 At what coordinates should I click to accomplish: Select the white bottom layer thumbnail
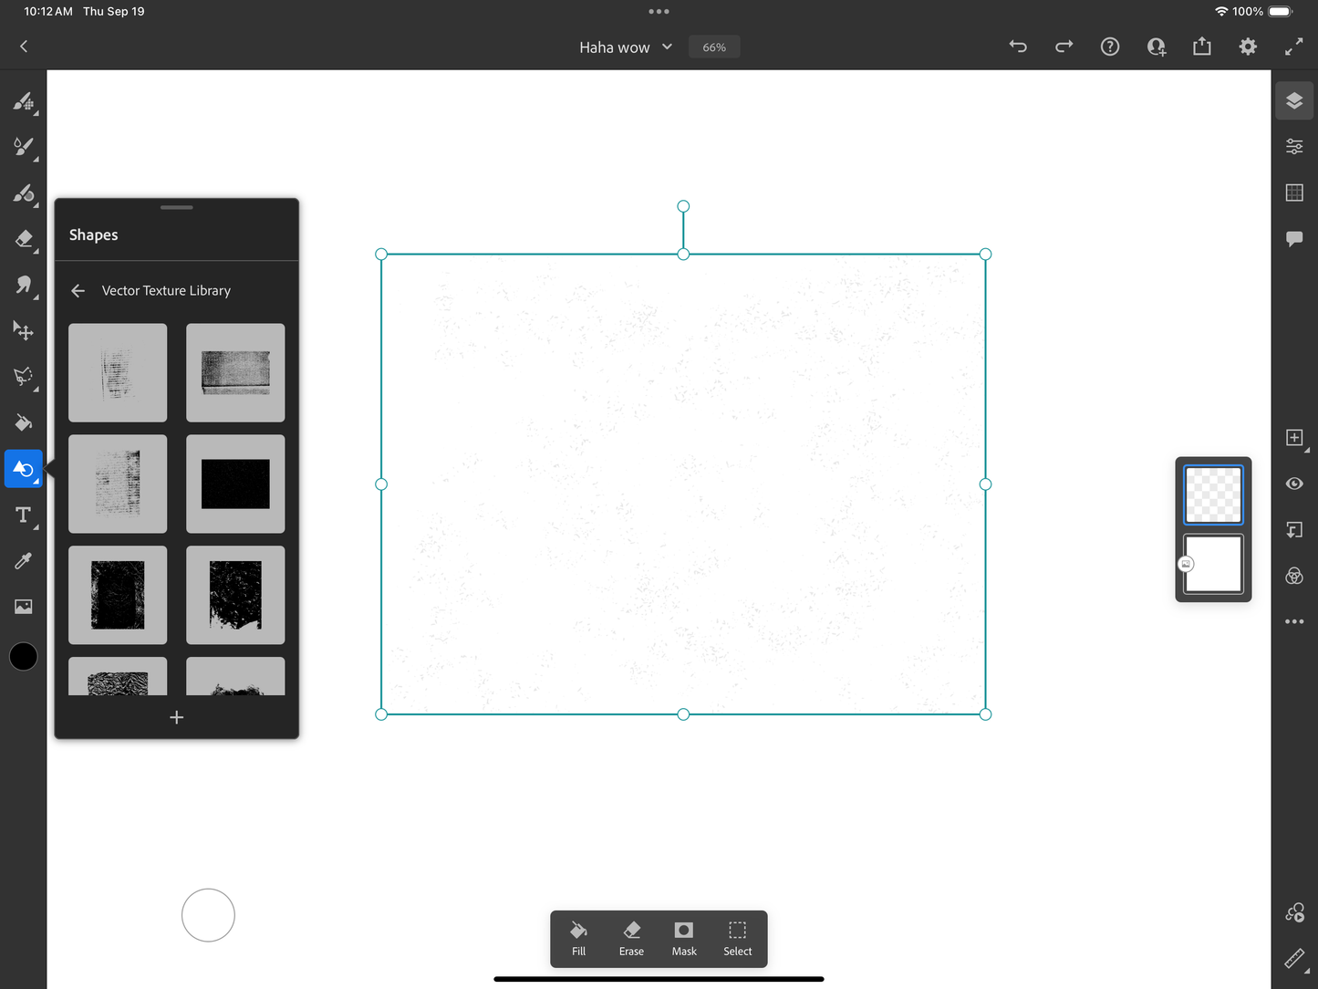pos(1213,564)
